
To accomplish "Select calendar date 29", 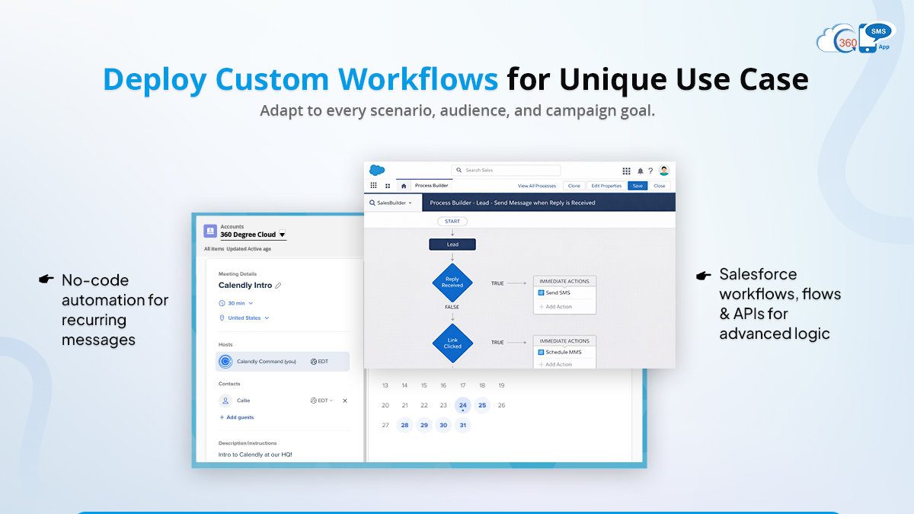I will tap(424, 425).
